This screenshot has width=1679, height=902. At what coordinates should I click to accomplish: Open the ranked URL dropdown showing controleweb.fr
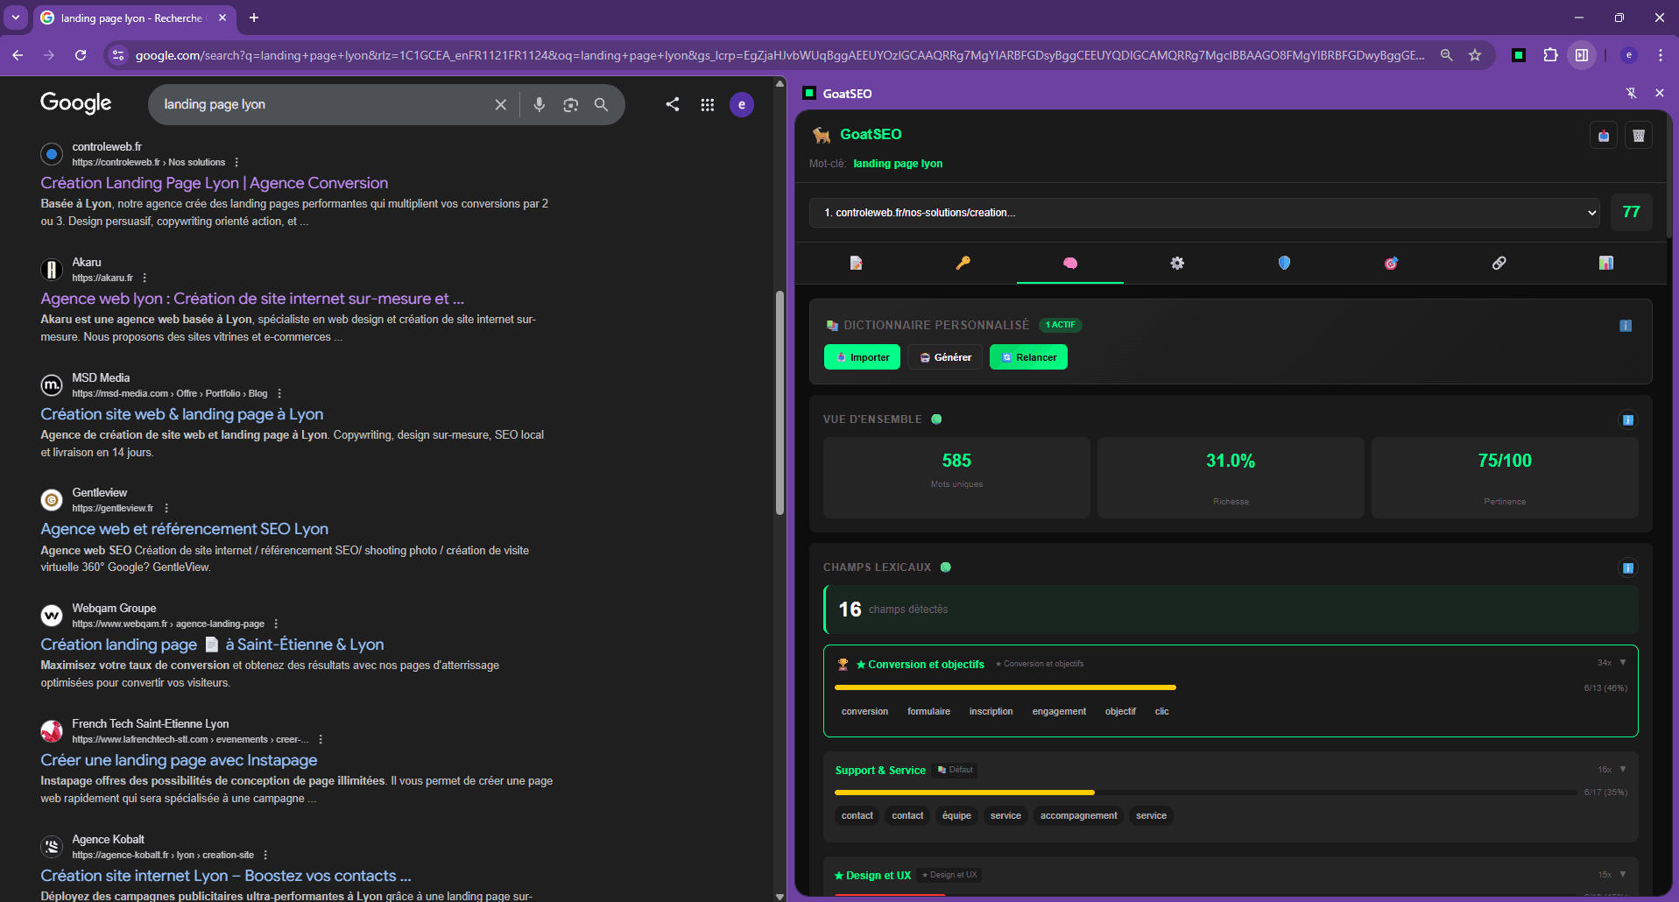point(1590,212)
